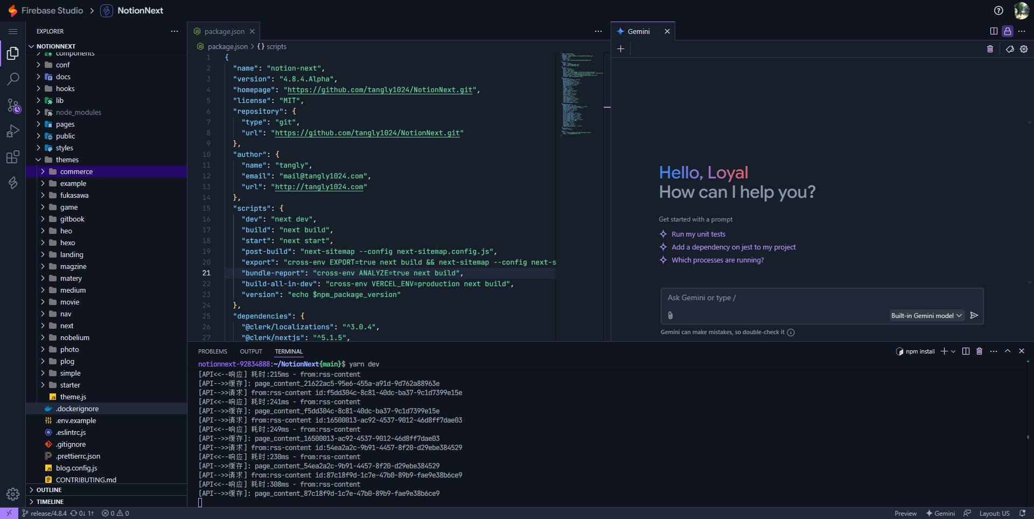Open the Gemini panel's more actions menu
This screenshot has width=1034, height=519.
(1022, 31)
